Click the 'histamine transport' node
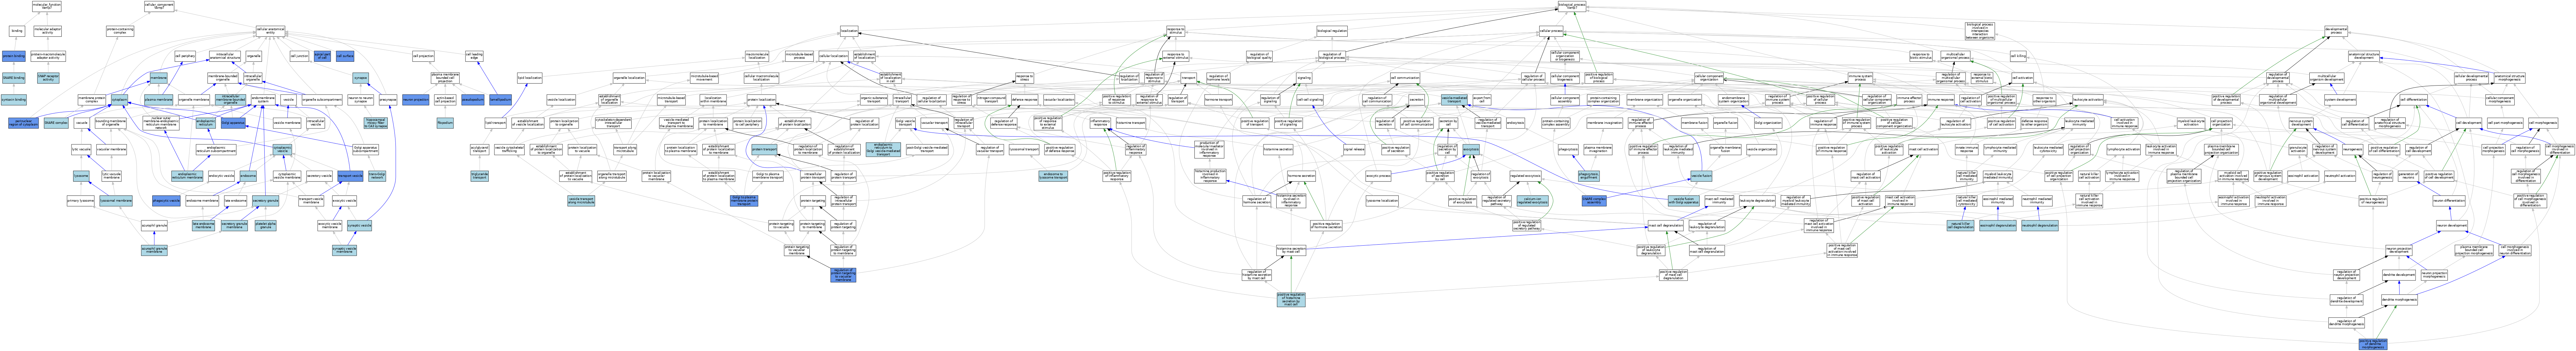The image size is (2576, 351). 1131,123
